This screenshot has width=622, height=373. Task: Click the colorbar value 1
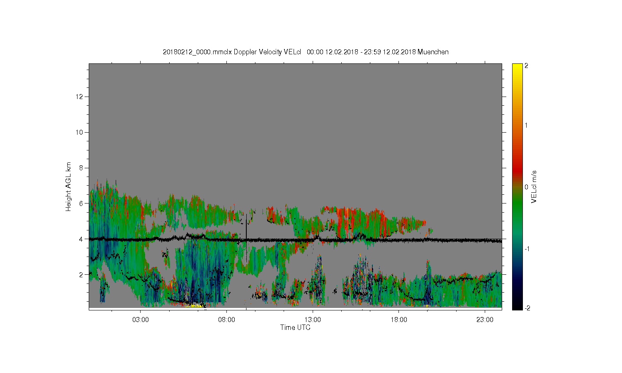click(526, 125)
